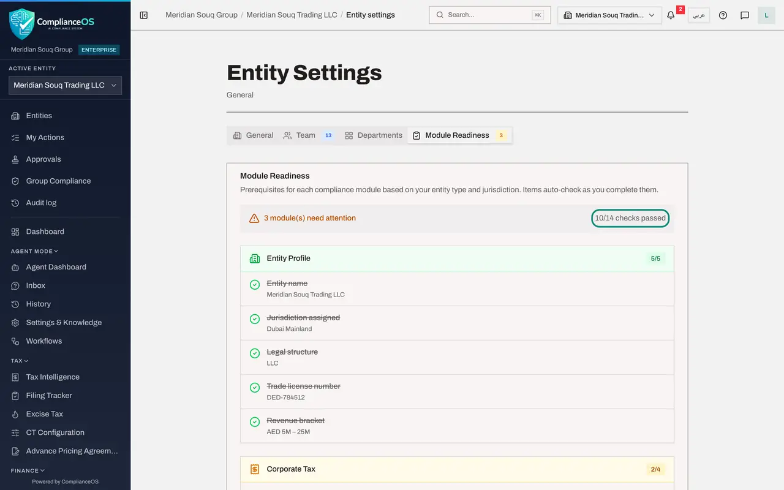Click the Trade license number check circle

(255, 388)
